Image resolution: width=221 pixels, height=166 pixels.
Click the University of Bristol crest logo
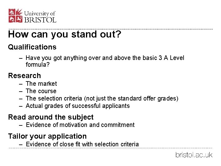tap(15, 16)
